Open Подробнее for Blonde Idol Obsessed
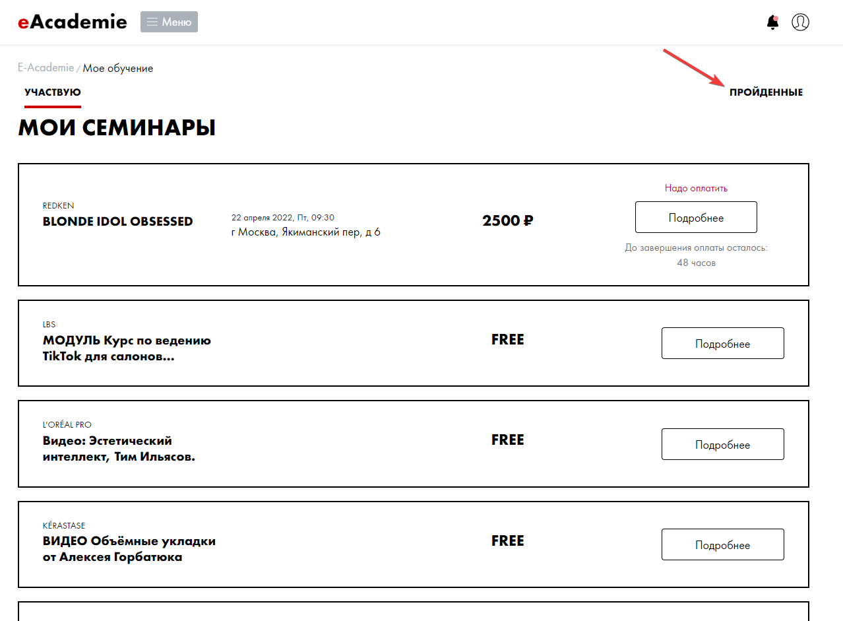843x621 pixels. [696, 217]
